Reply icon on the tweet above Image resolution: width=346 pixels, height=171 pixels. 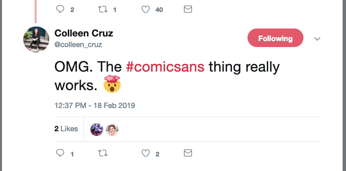60,9
